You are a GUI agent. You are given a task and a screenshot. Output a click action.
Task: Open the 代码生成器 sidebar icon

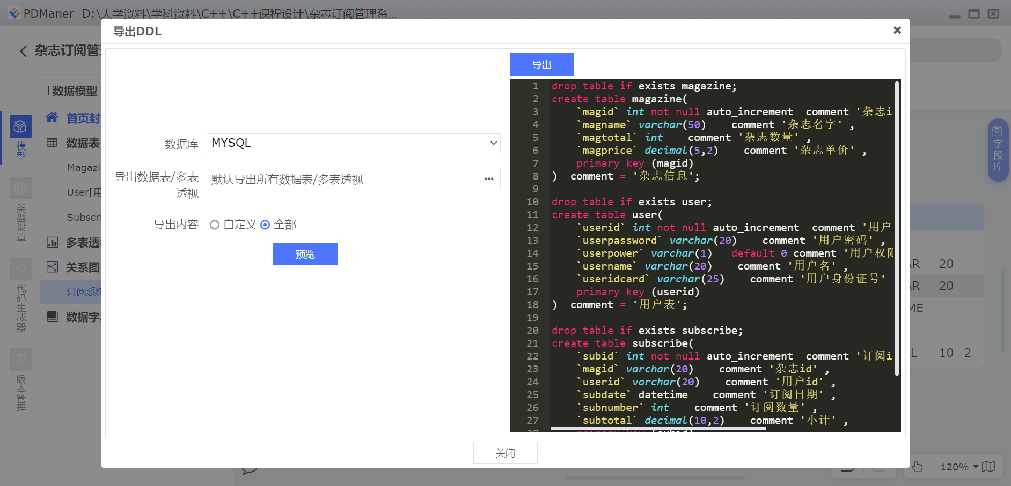pyautogui.click(x=20, y=269)
